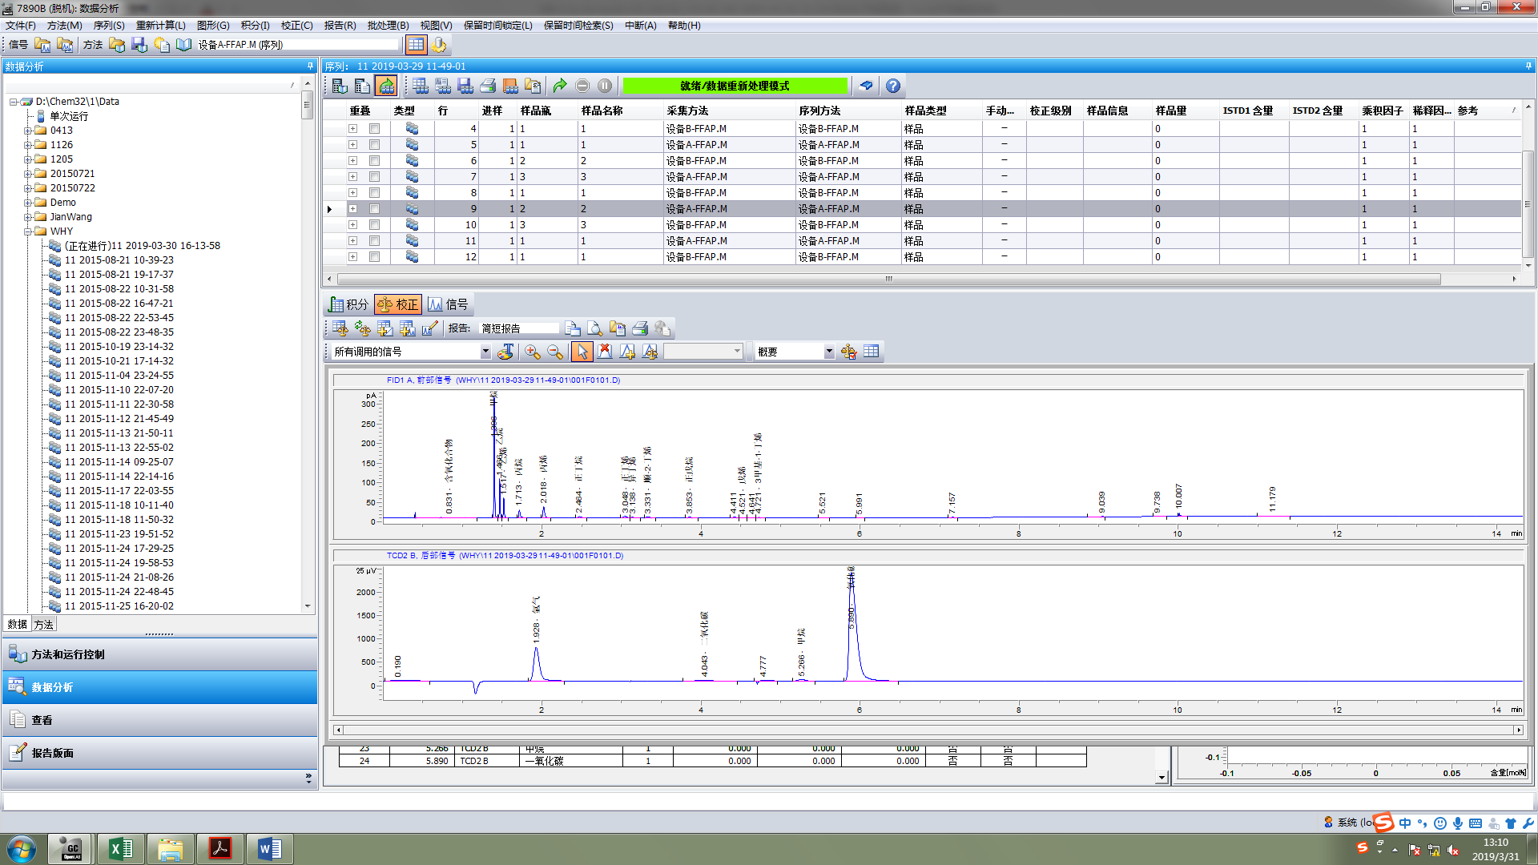This screenshot has height=865, width=1538.
Task: Tick the checkbox in sequence row 12
Action: 374,257
